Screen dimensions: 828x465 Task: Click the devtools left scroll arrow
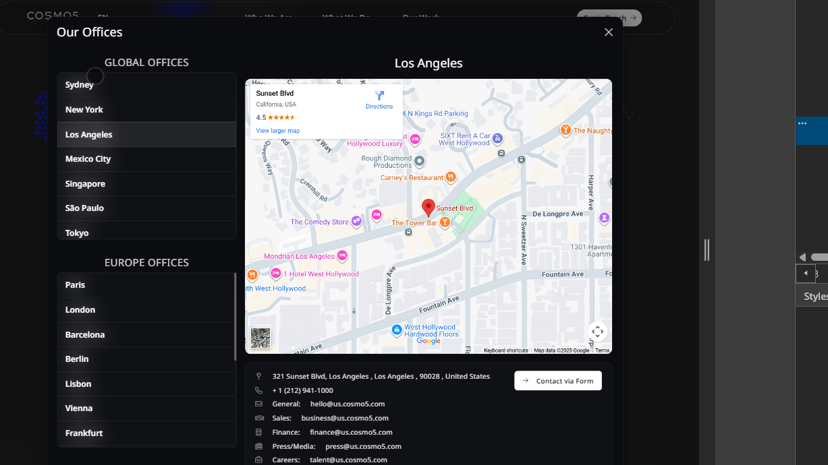pos(802,257)
